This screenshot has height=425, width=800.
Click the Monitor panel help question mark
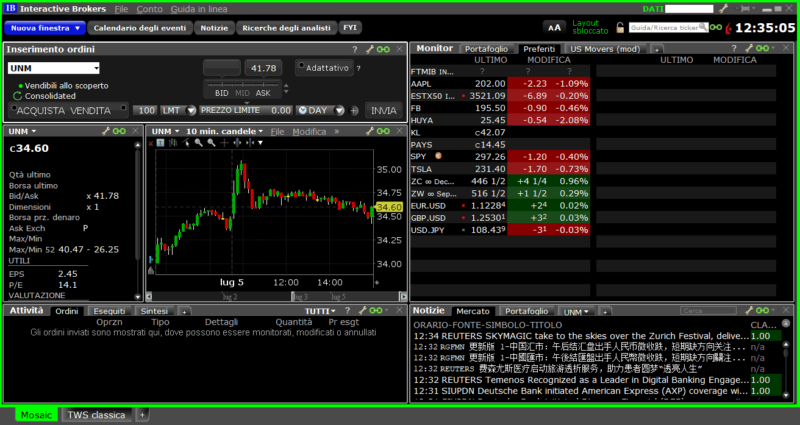click(x=734, y=48)
